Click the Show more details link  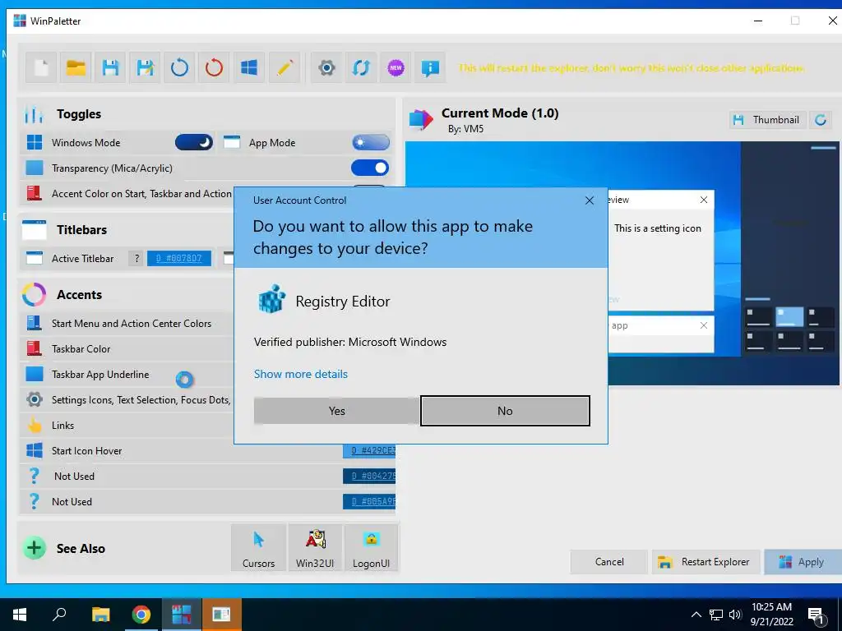pyautogui.click(x=301, y=374)
